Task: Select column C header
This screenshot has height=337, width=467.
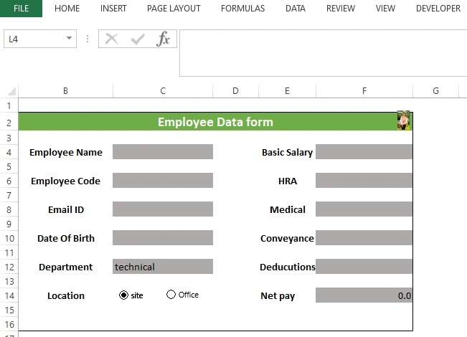Action: [163, 91]
